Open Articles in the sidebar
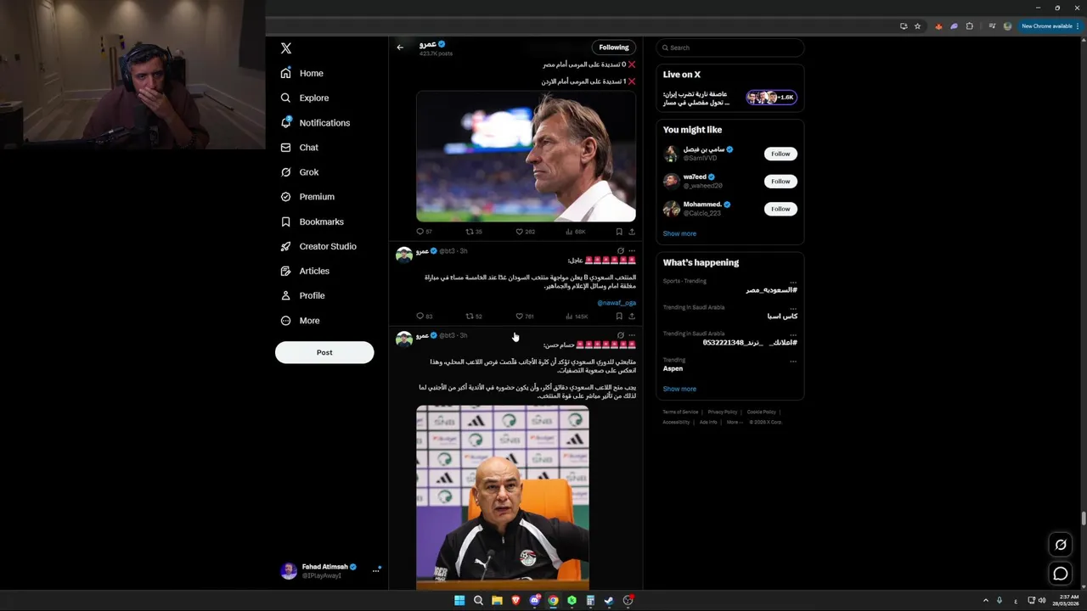The height and width of the screenshot is (611, 1087). coord(305,271)
